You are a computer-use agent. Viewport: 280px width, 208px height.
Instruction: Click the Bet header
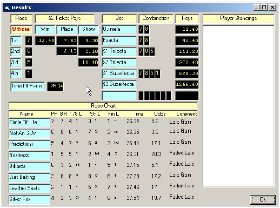(x=119, y=18)
